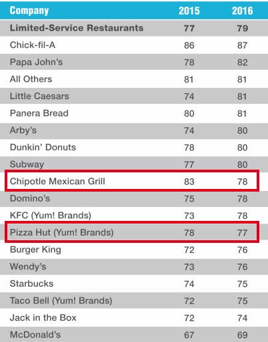Select Burger King in the table
268x342 pixels.
pos(35,250)
